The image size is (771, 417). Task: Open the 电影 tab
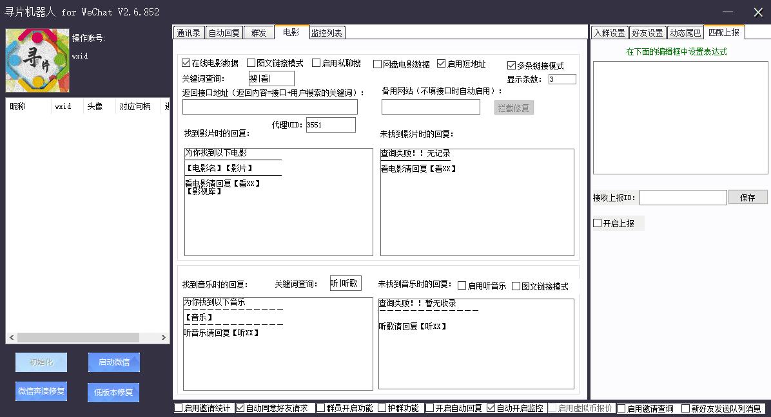coord(291,32)
